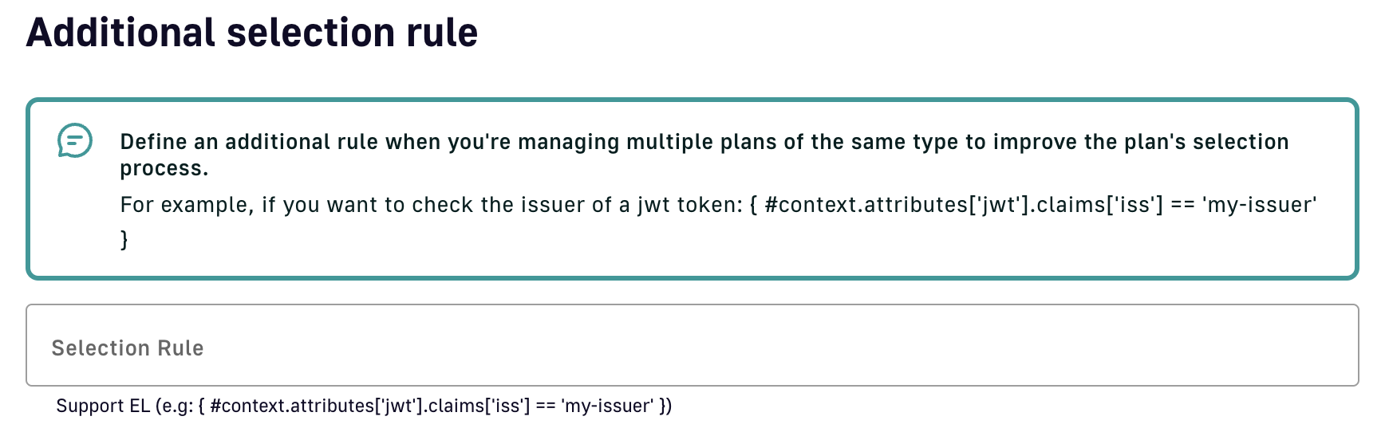Click "For example" in the info banner
This screenshot has height=432, width=1385.
pos(186,205)
